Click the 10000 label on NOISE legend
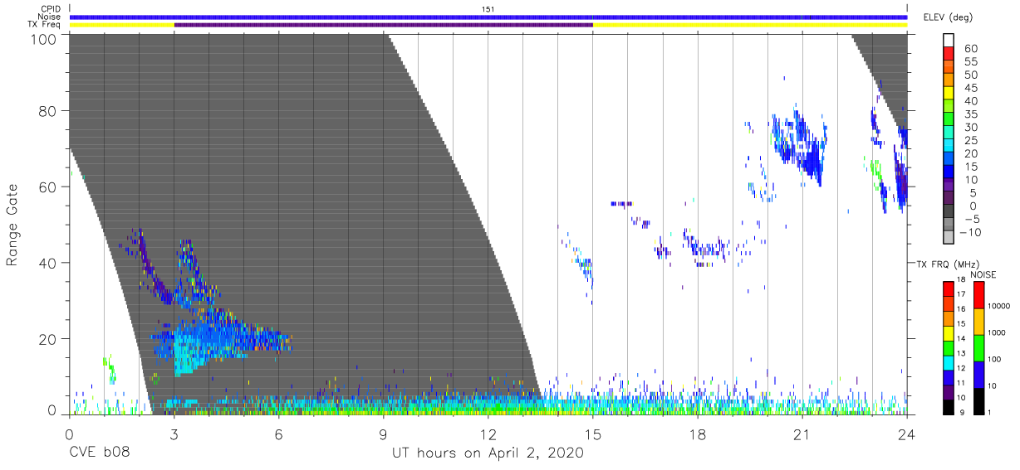1020x470 pixels. click(1001, 307)
